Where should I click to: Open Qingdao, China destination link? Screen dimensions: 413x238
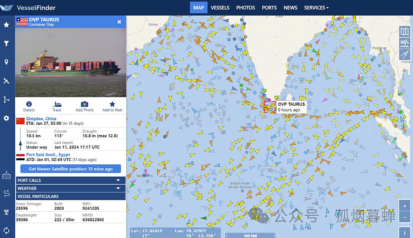tap(41, 119)
